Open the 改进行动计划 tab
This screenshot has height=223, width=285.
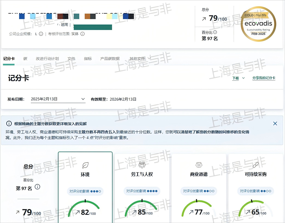[x=47, y=59]
